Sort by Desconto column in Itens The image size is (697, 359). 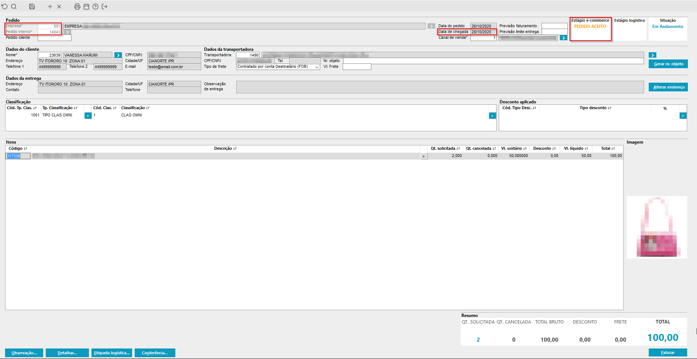(544, 148)
